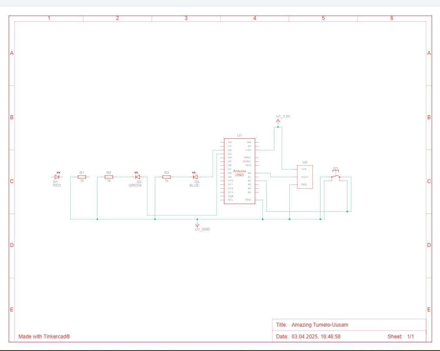Click the title text Amazing Tumelo-Uusam

tap(320, 325)
